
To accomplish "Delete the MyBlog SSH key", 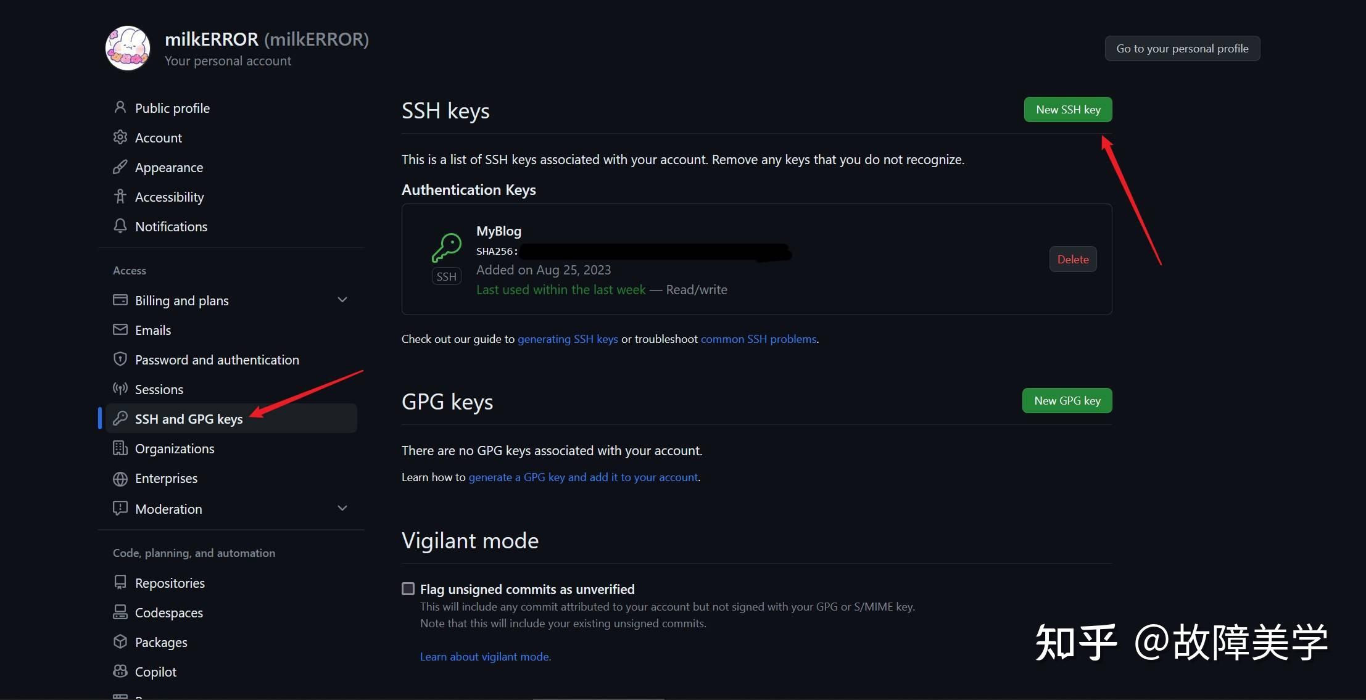I will [x=1072, y=259].
